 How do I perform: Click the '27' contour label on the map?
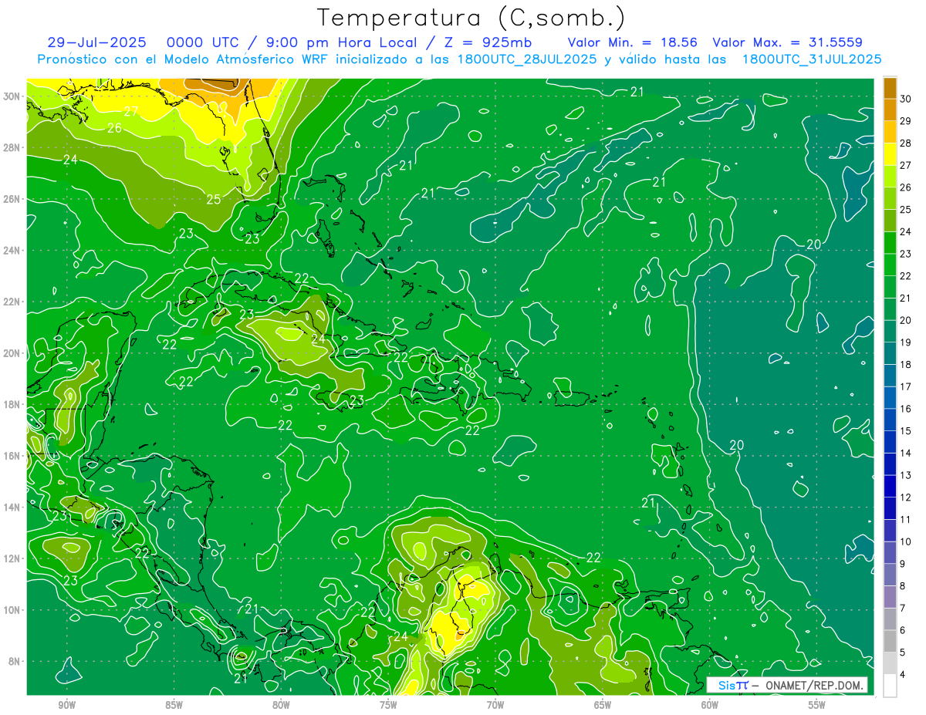click(131, 111)
